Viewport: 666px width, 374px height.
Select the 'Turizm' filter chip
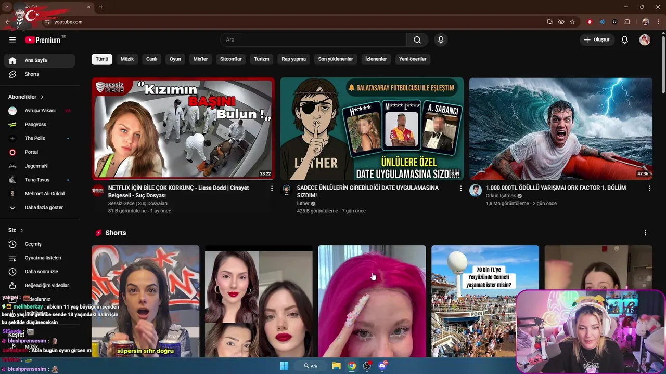[x=262, y=59]
